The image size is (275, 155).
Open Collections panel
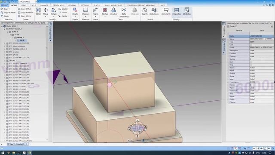[x=154, y=12]
